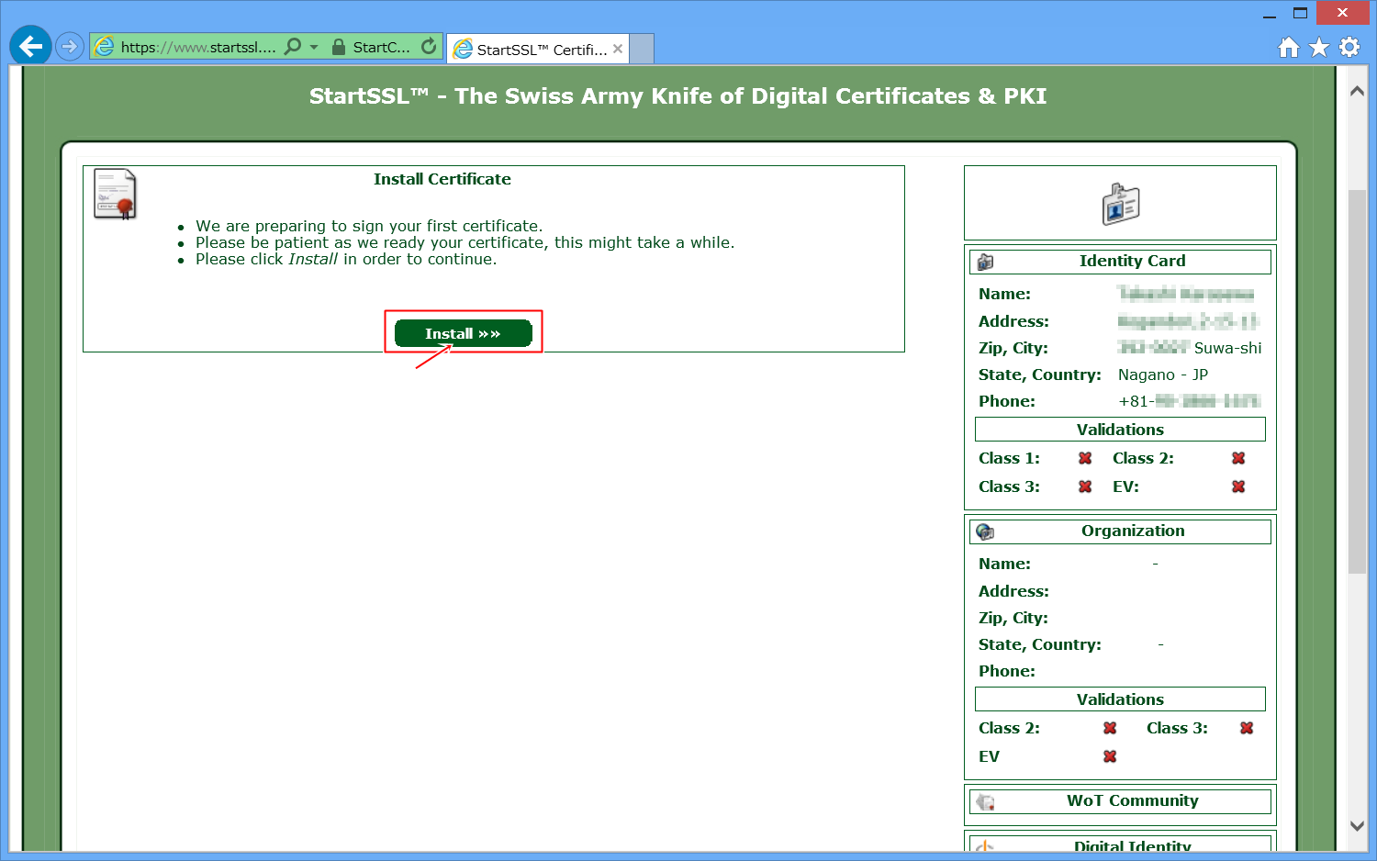Close the StartSSL tab
1377x861 pixels.
click(x=618, y=49)
